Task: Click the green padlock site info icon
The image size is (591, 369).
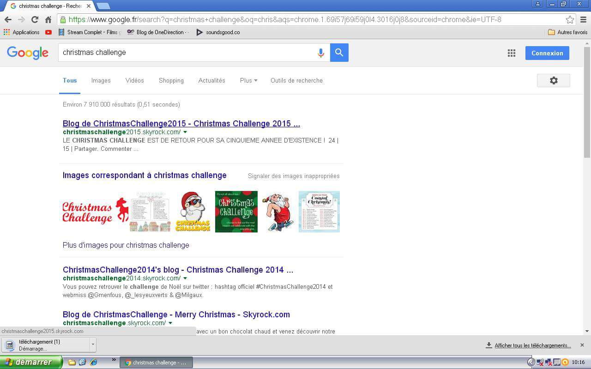Action: [63, 19]
